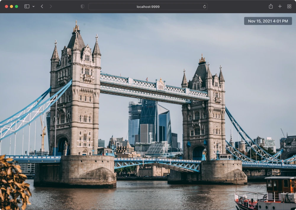Toggle the Safari sidebar

click(x=27, y=6)
